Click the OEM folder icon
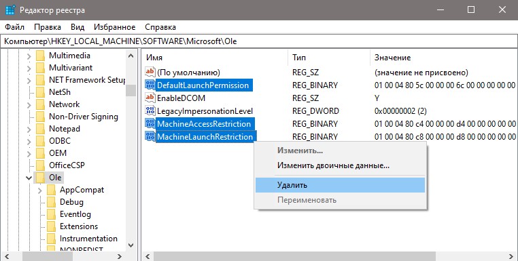The width and height of the screenshot is (518, 261). (x=40, y=153)
